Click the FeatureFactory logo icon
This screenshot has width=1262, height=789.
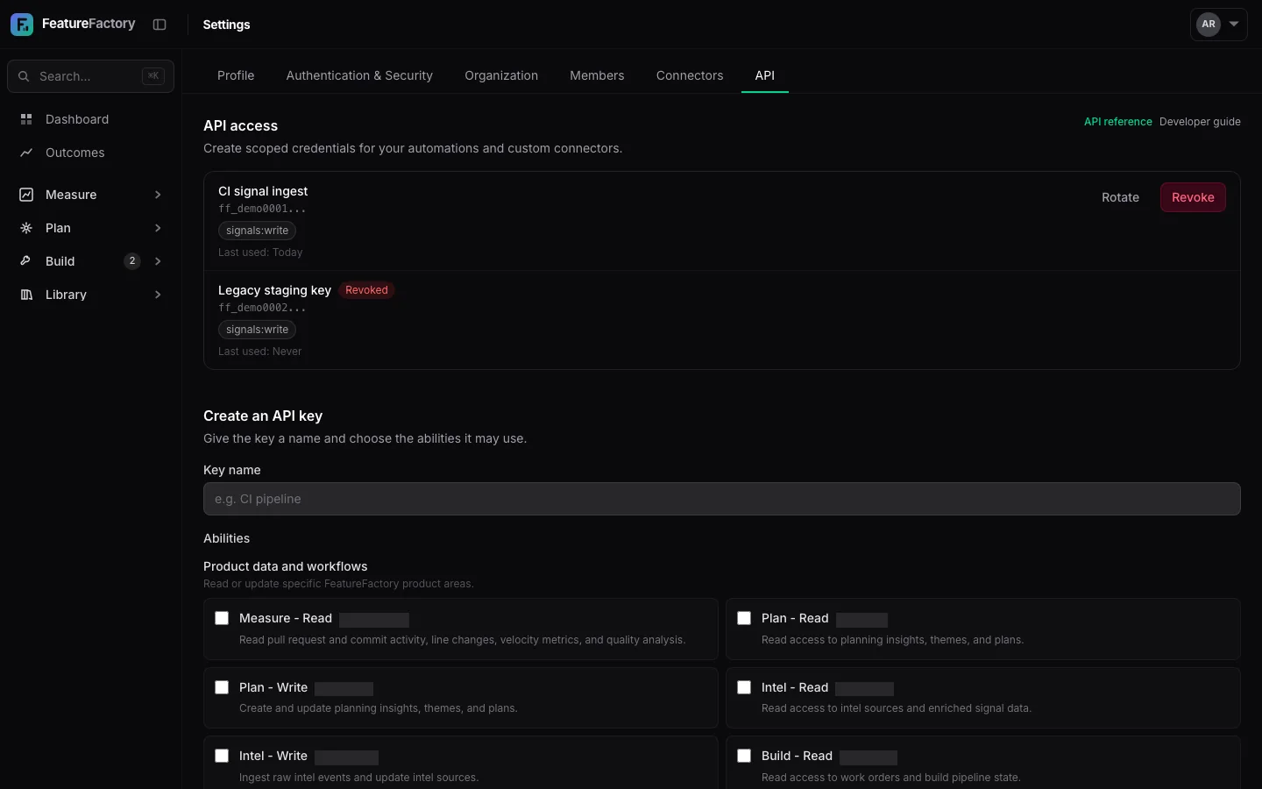click(x=22, y=25)
